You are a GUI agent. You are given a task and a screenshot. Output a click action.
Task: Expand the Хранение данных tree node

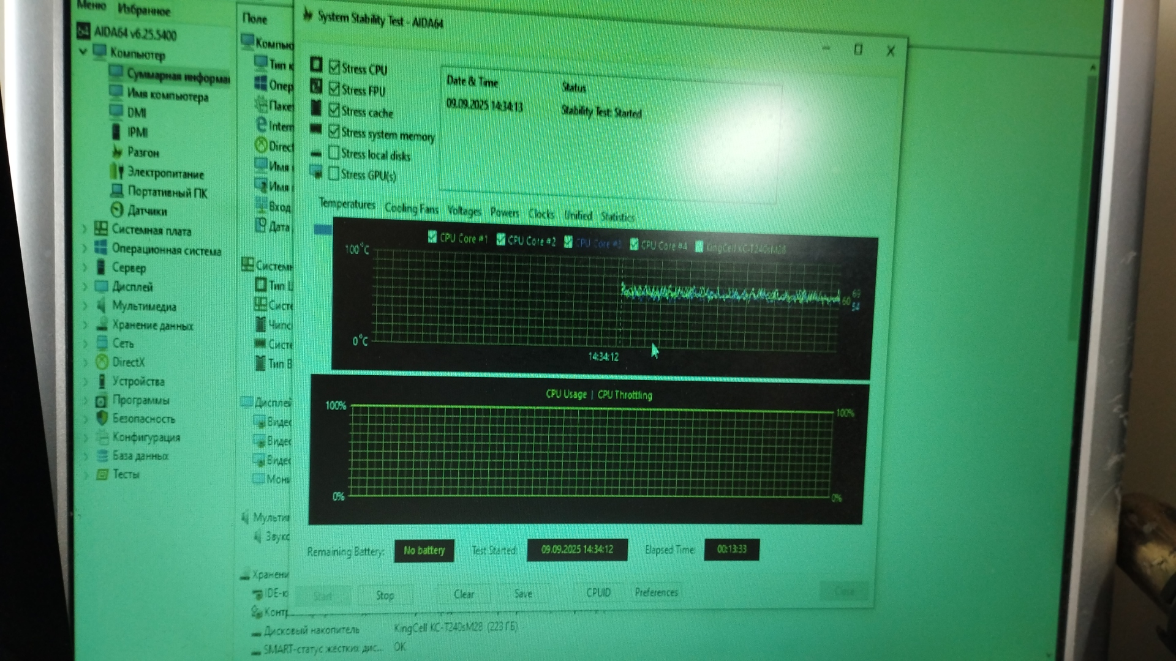[x=85, y=324]
